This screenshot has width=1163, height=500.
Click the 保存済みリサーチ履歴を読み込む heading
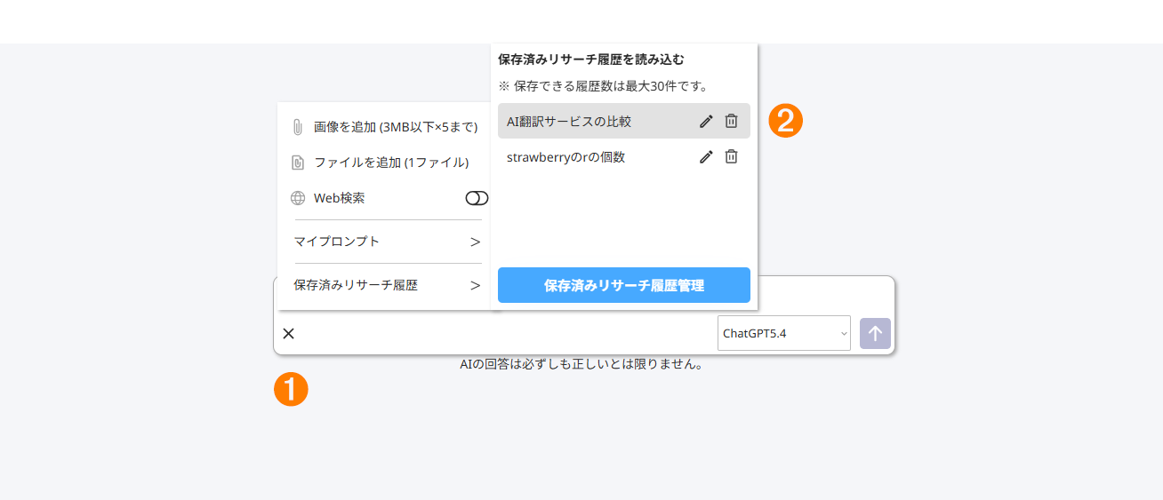click(591, 60)
